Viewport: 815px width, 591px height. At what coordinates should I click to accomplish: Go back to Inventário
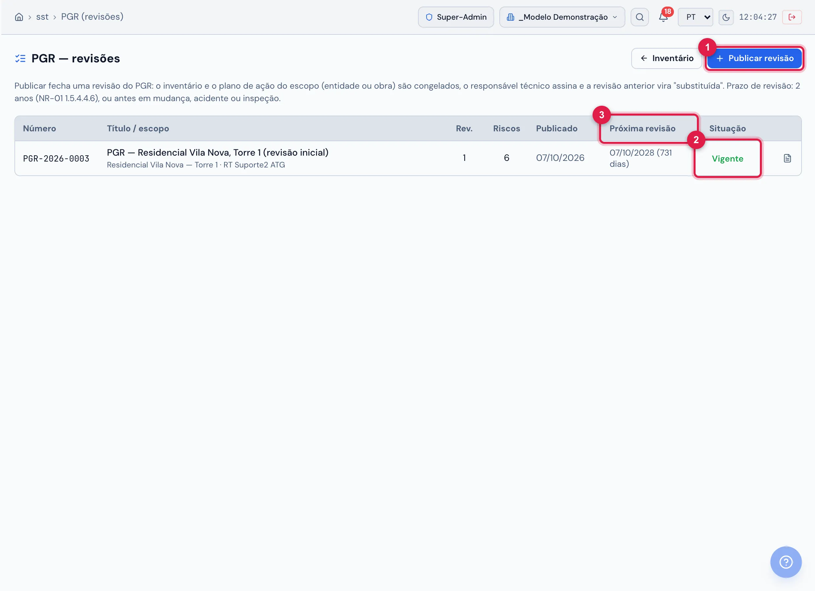click(667, 58)
